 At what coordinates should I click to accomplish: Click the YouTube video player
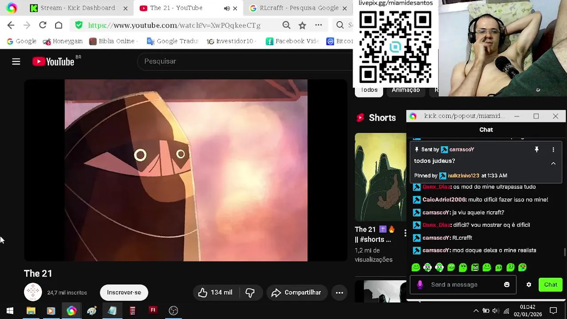[x=186, y=171]
